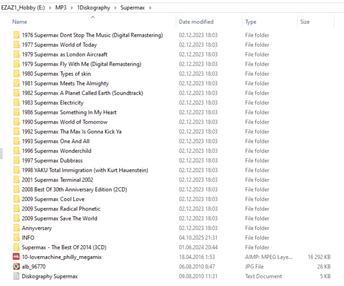
Task: Click the AIMP audio icon for 10-lovemachine_philly_megamix
Action: point(16,257)
